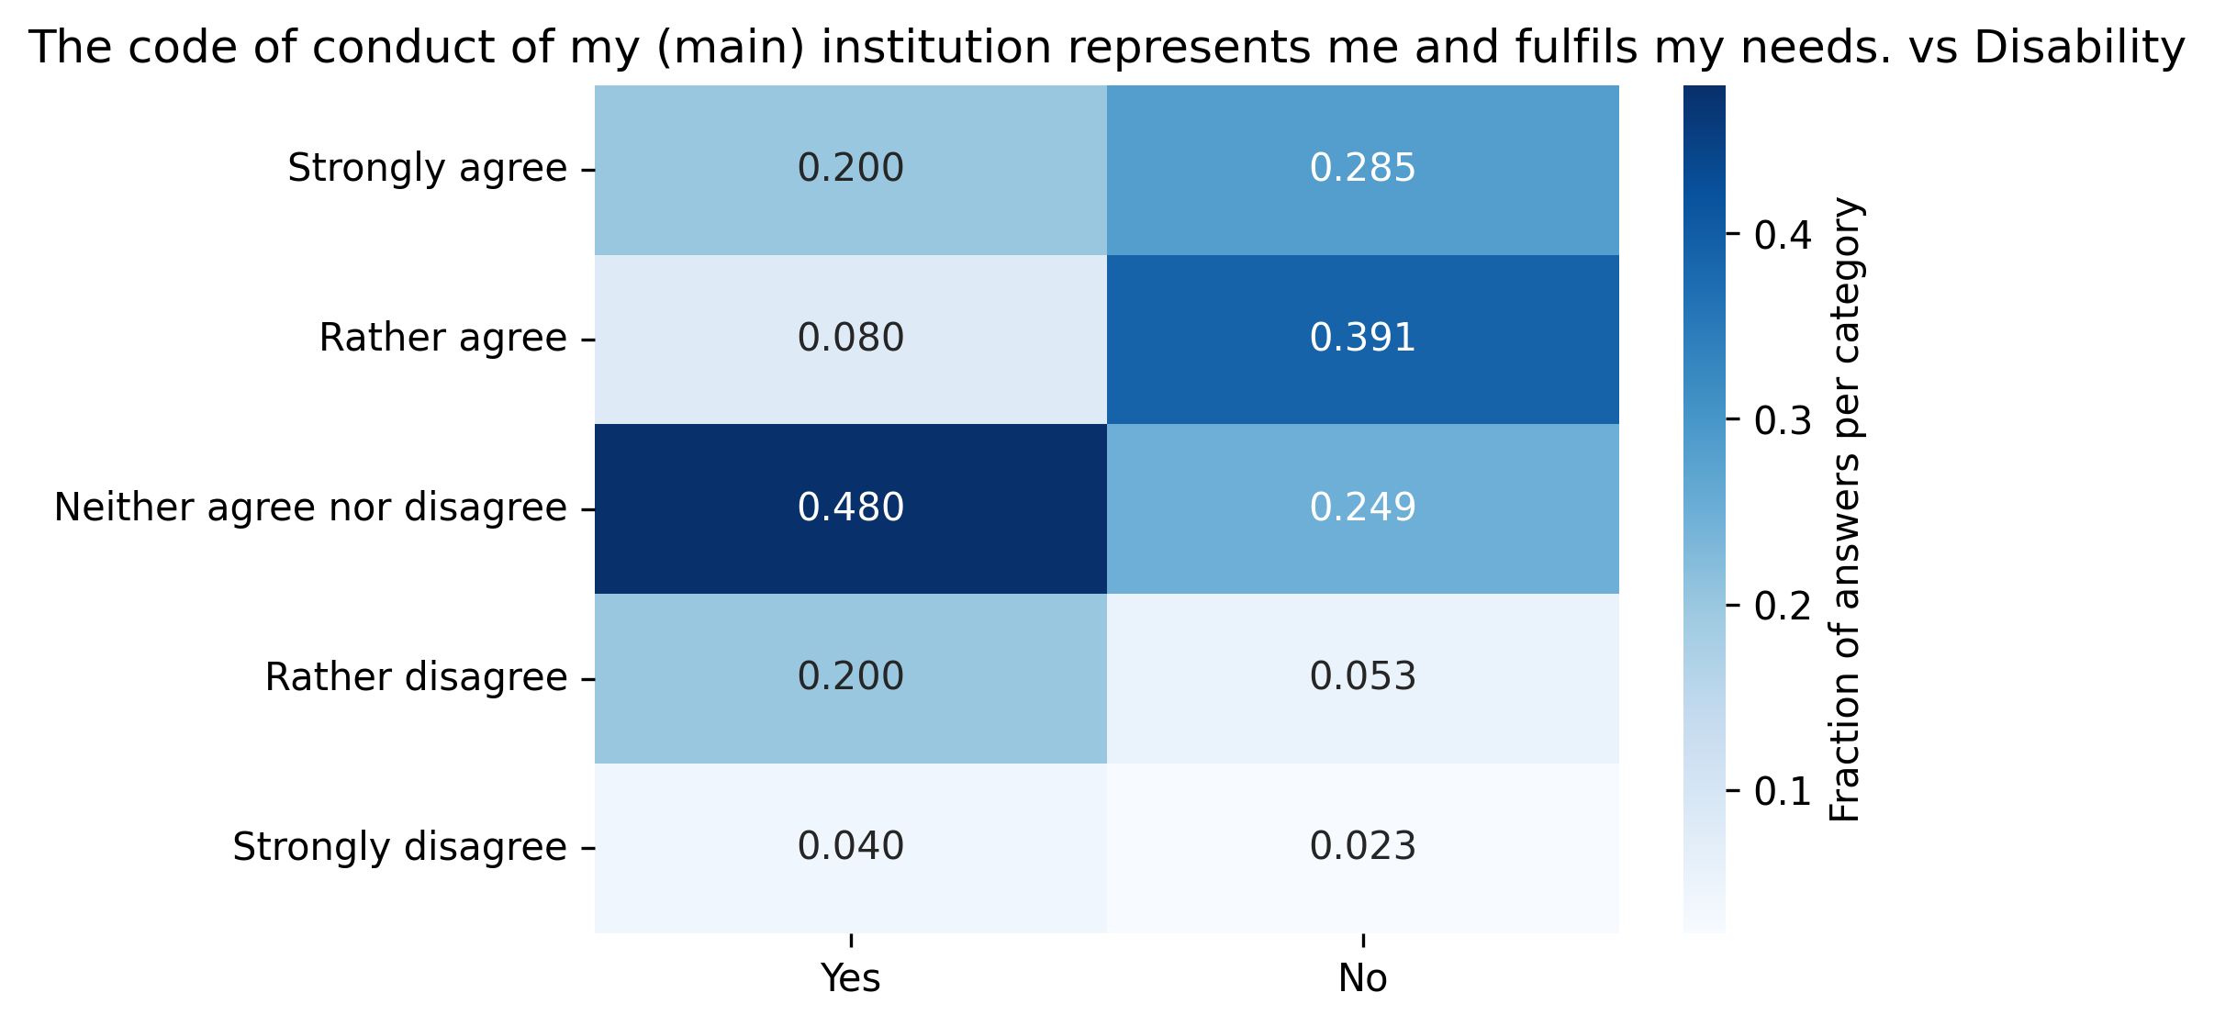Click the 0.053 Rather disagree cell
The height and width of the screenshot is (1026, 2214).
[1362, 677]
